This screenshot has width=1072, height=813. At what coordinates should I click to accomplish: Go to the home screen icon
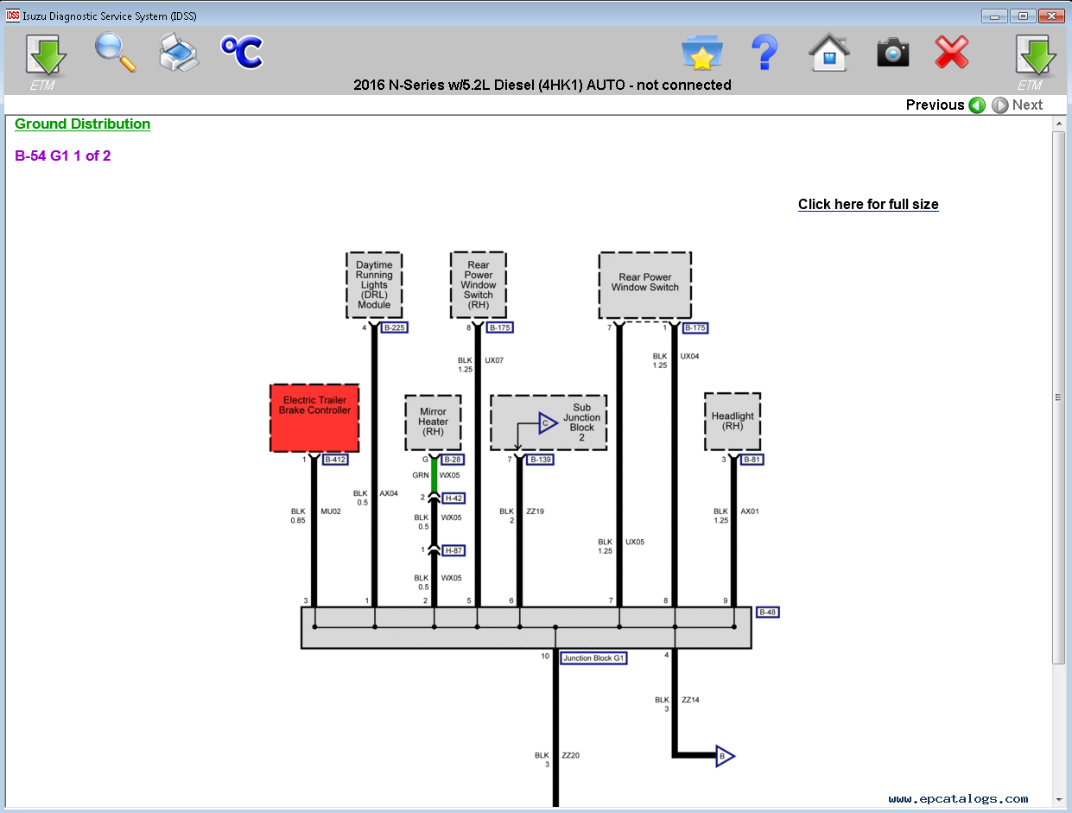coord(829,54)
